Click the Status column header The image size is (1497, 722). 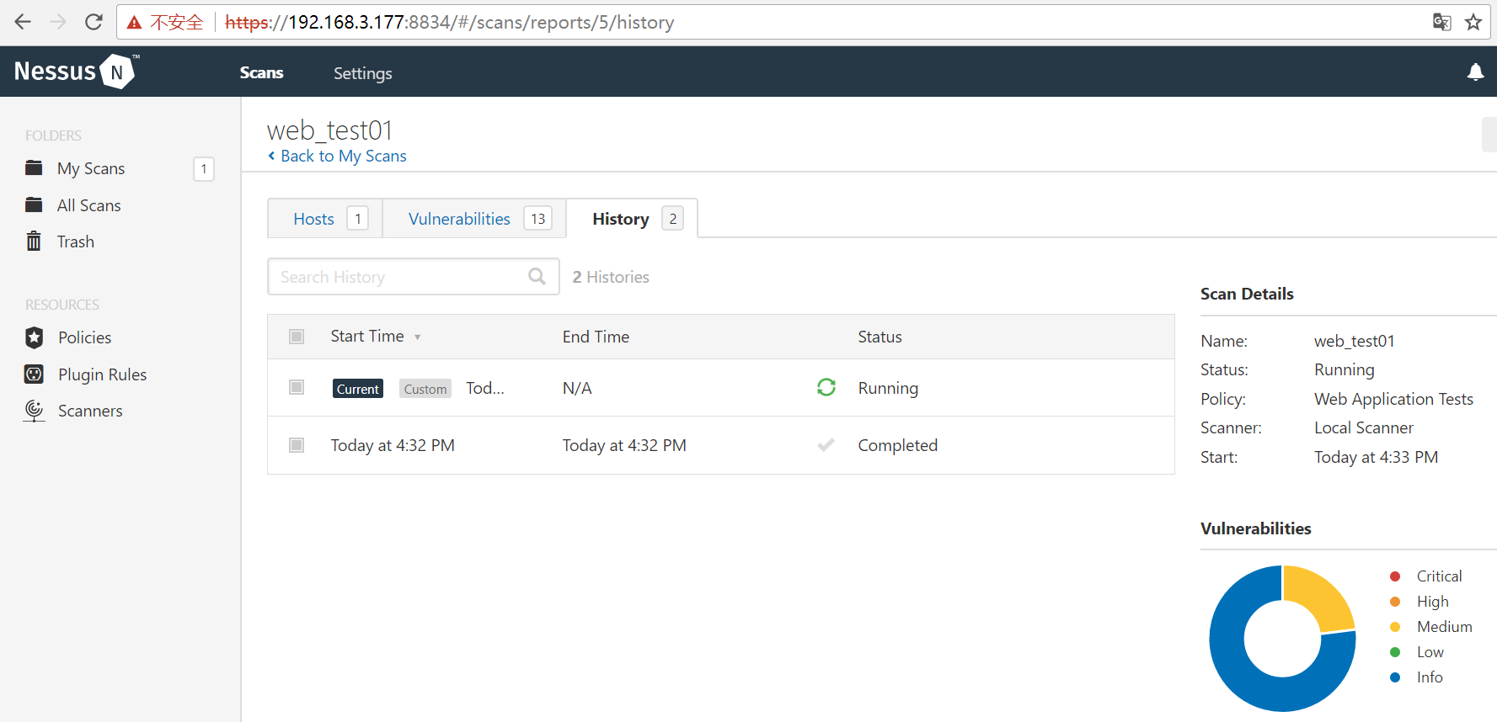click(x=879, y=337)
